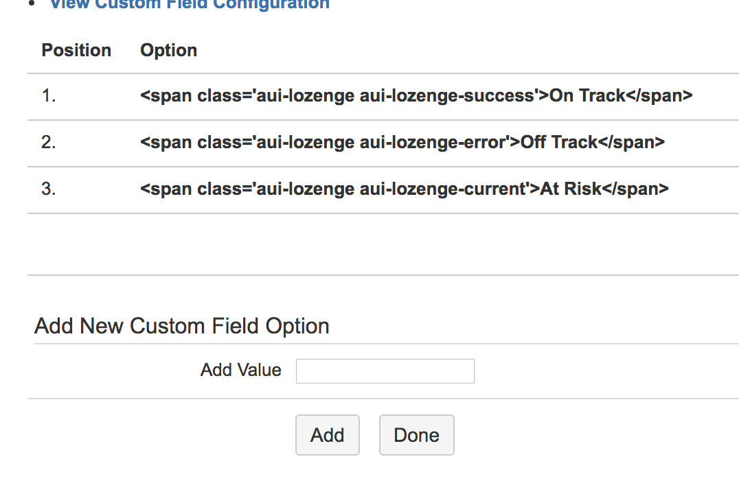Click the Add New Custom Field Option heading
This screenshot has width=739, height=483.
(181, 326)
